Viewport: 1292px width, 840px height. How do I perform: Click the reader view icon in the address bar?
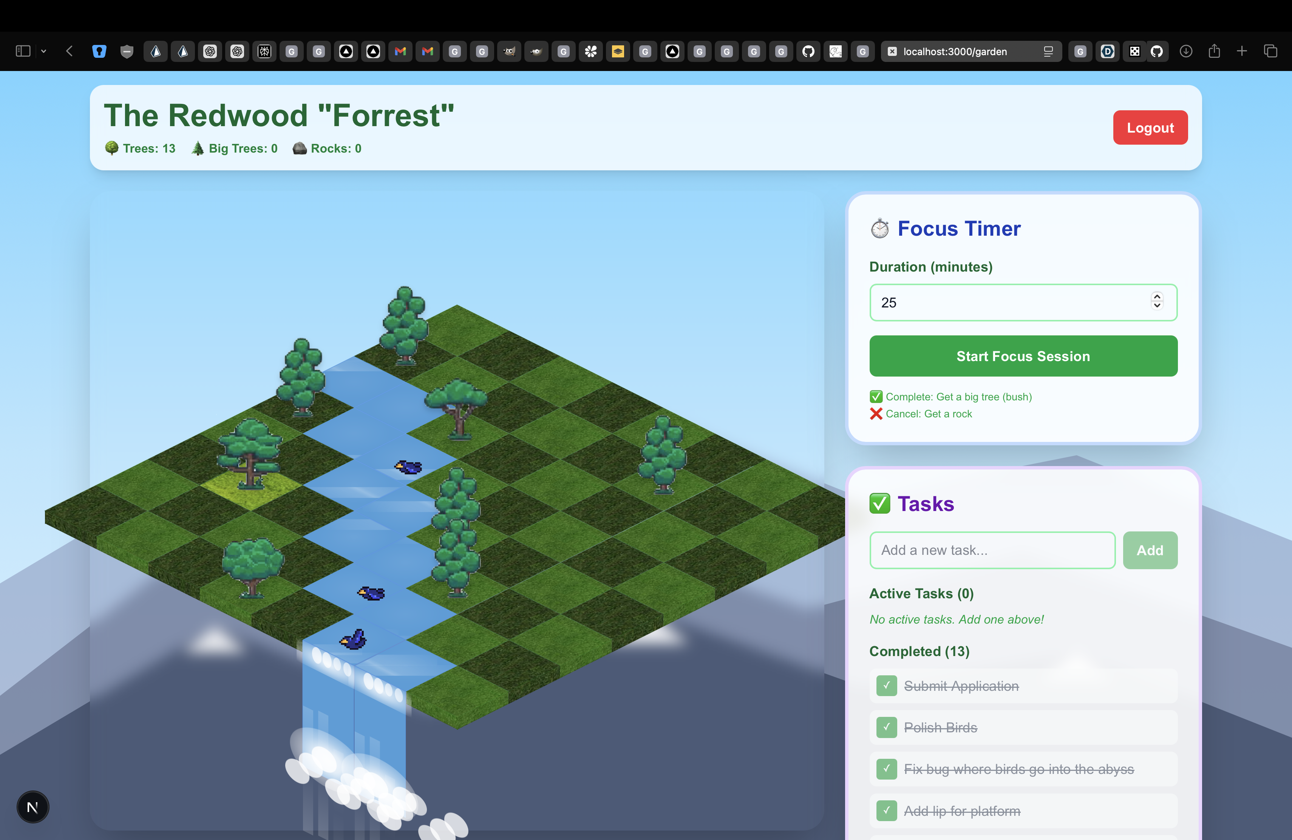tap(1048, 51)
